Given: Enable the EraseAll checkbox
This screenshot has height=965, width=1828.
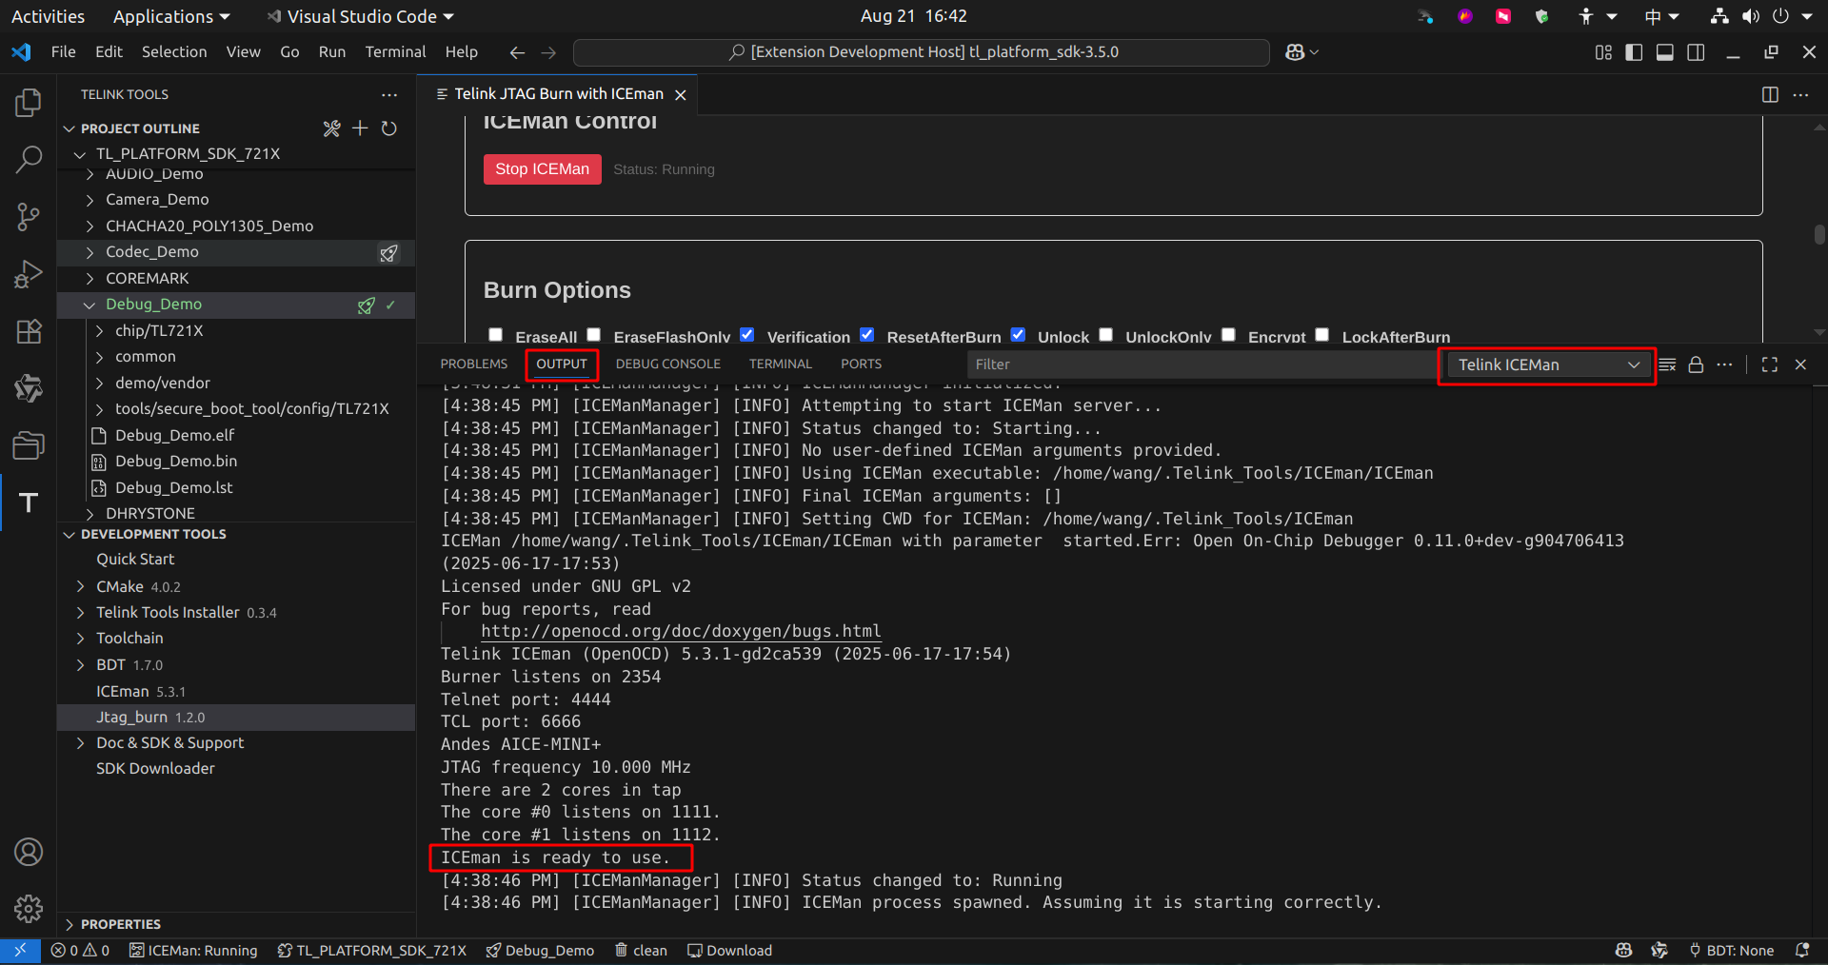Looking at the screenshot, I should (496, 335).
